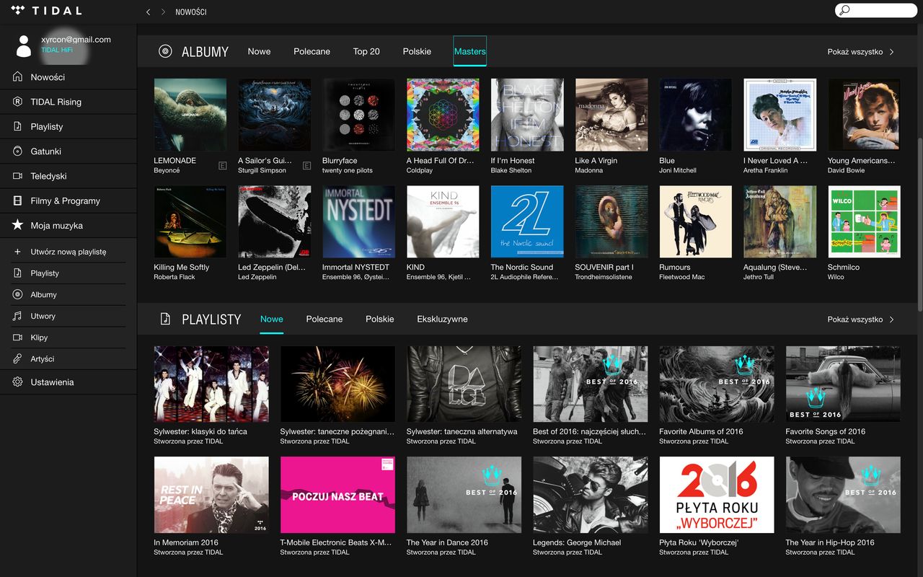Switch to the Nowe albums tab
Screen dimensions: 923x577
click(259, 51)
